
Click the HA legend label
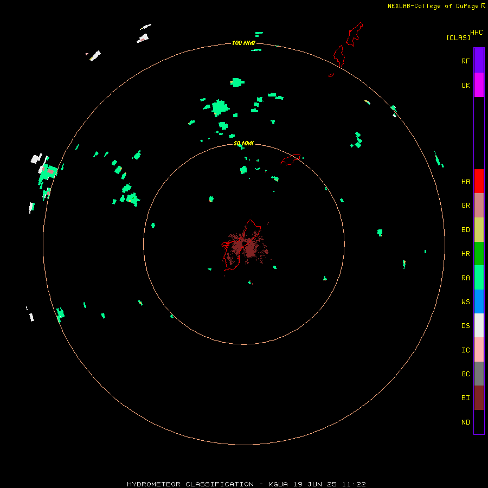click(x=465, y=182)
